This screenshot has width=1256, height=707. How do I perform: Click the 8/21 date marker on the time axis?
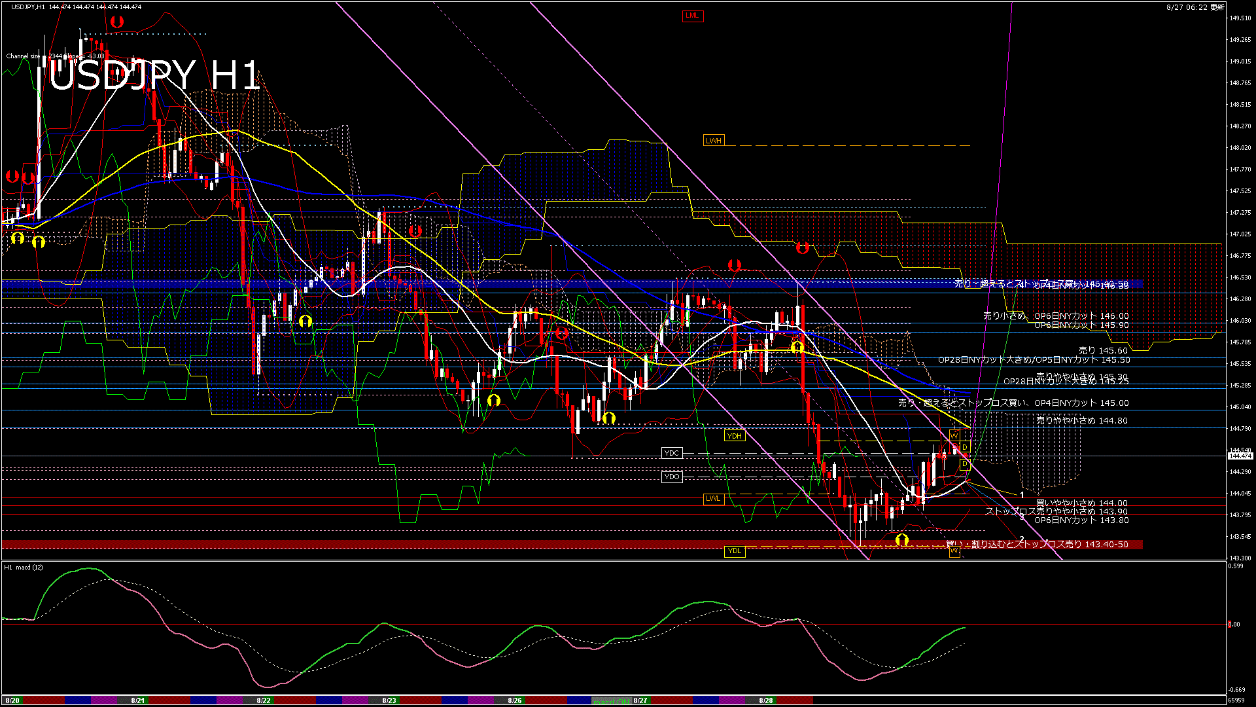click(137, 700)
